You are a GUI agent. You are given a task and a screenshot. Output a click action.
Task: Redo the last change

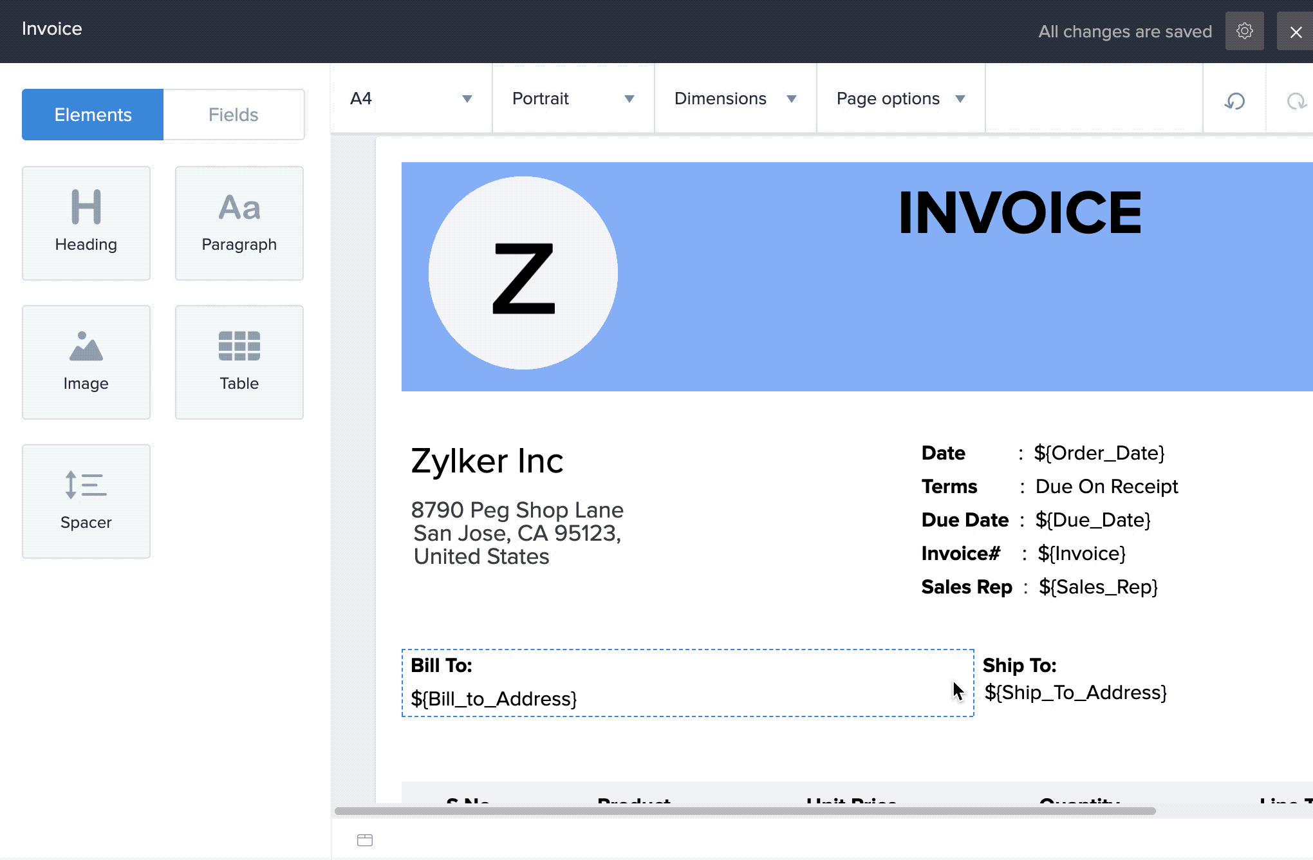tap(1295, 100)
